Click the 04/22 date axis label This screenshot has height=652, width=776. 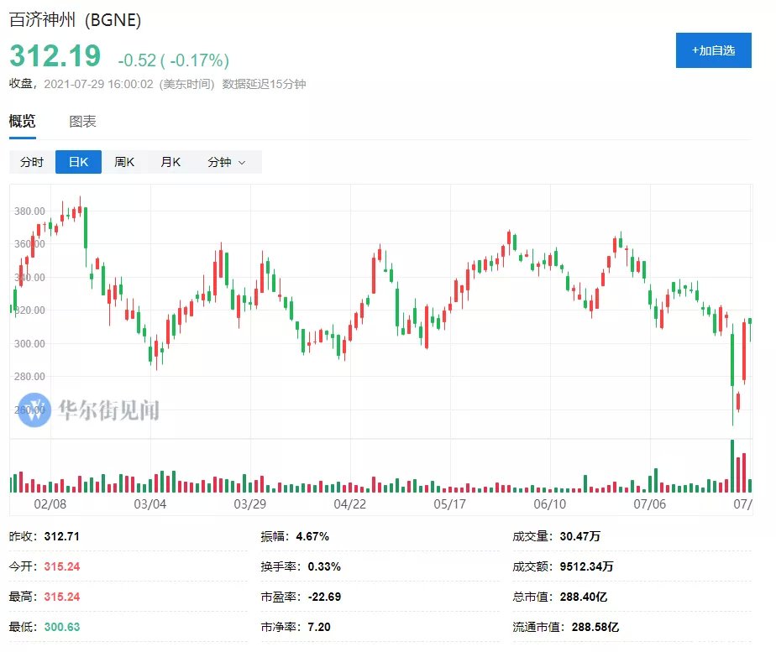click(350, 504)
